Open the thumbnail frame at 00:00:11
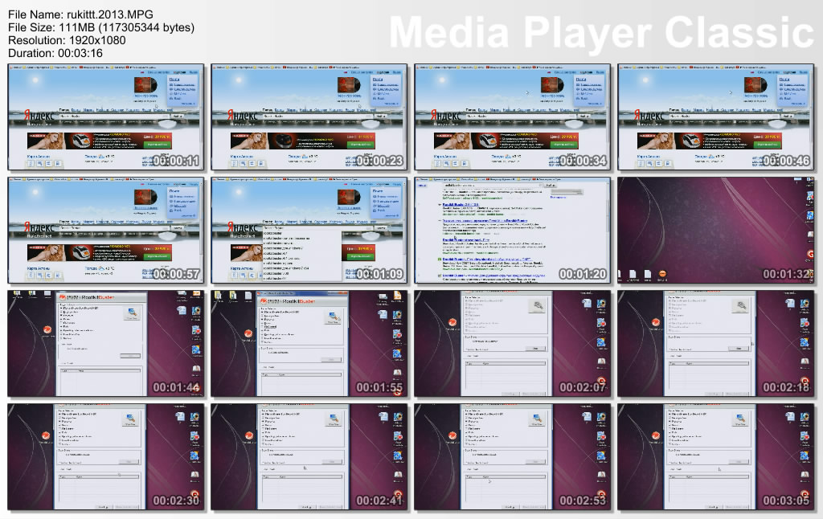 [x=105, y=117]
